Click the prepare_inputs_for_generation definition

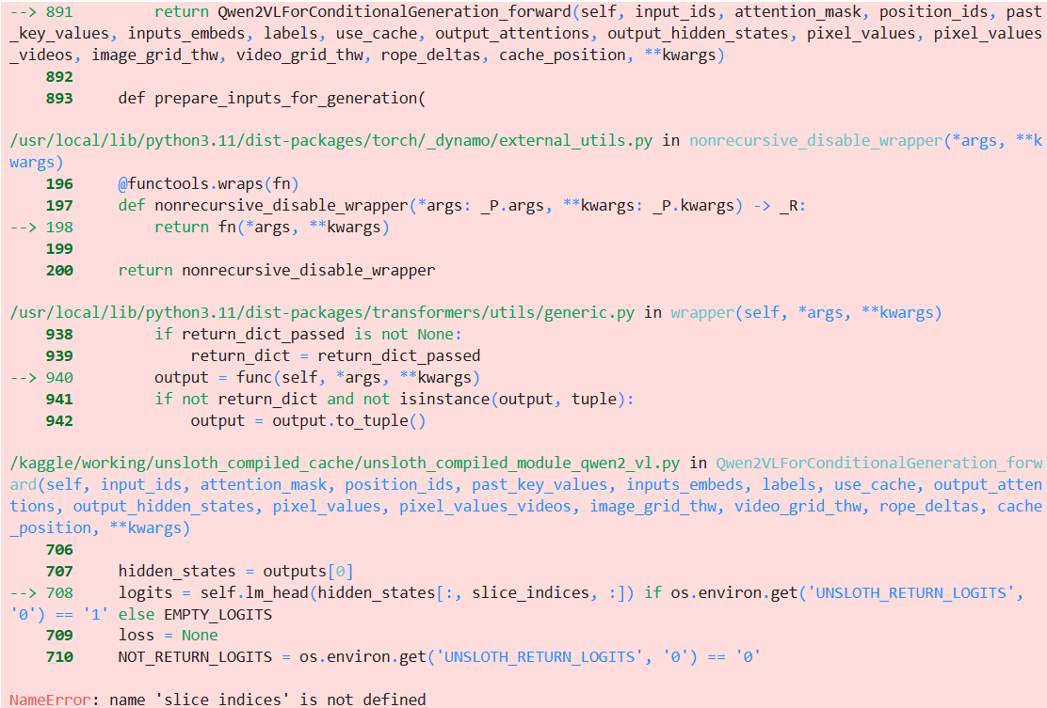[x=272, y=99]
